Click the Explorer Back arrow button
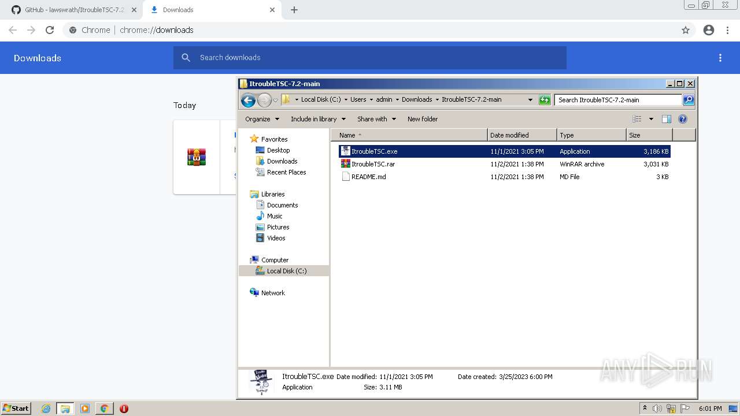The image size is (740, 416). point(249,100)
